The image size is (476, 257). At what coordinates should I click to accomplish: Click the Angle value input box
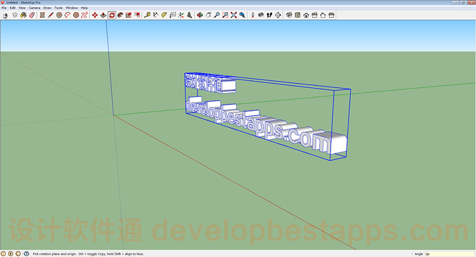(x=449, y=254)
